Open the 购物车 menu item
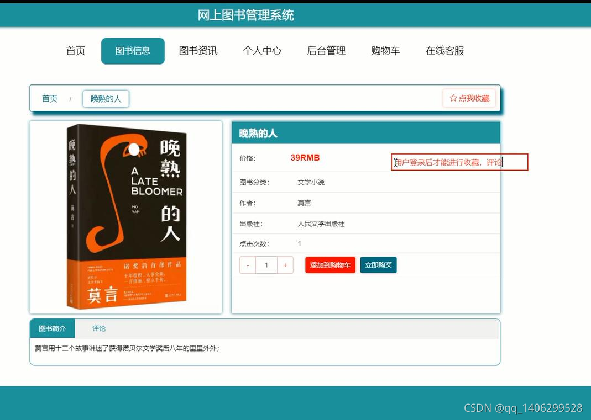Viewport: 591px width, 420px height. click(x=385, y=50)
